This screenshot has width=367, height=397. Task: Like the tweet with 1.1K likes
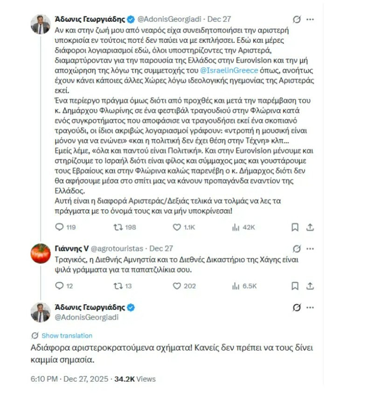coord(177,227)
